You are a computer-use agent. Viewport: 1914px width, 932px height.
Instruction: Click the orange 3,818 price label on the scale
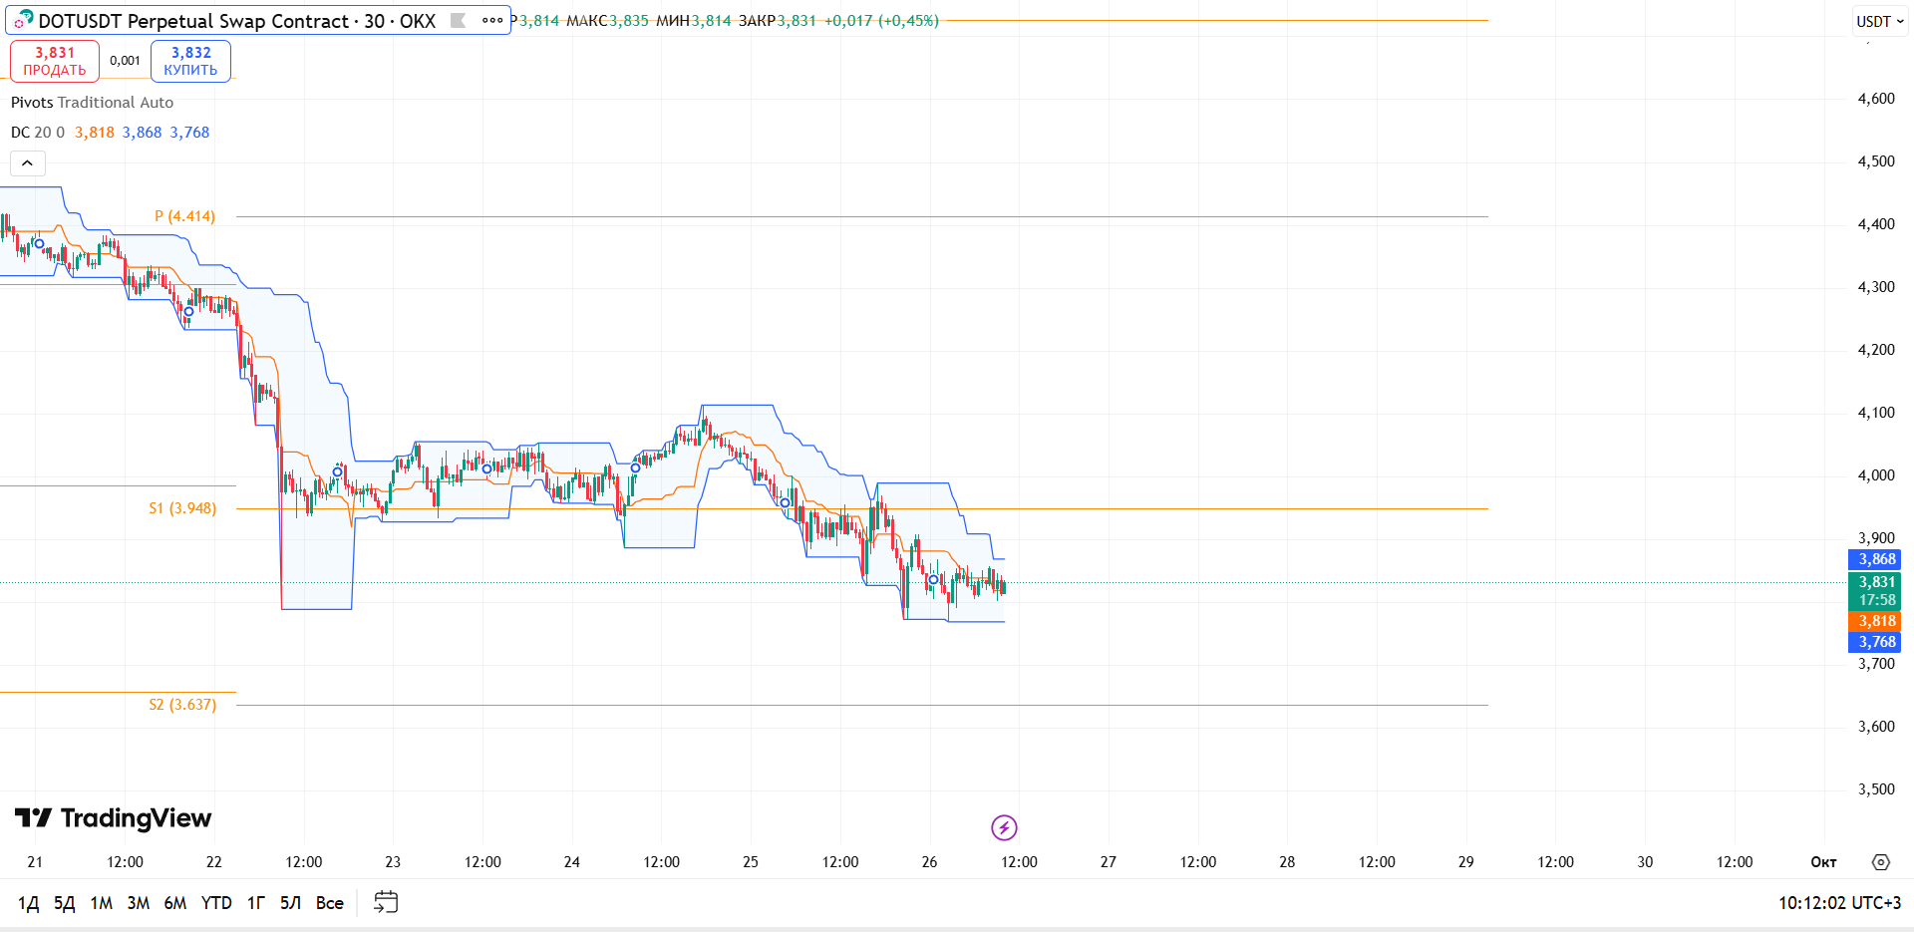coord(1875,621)
